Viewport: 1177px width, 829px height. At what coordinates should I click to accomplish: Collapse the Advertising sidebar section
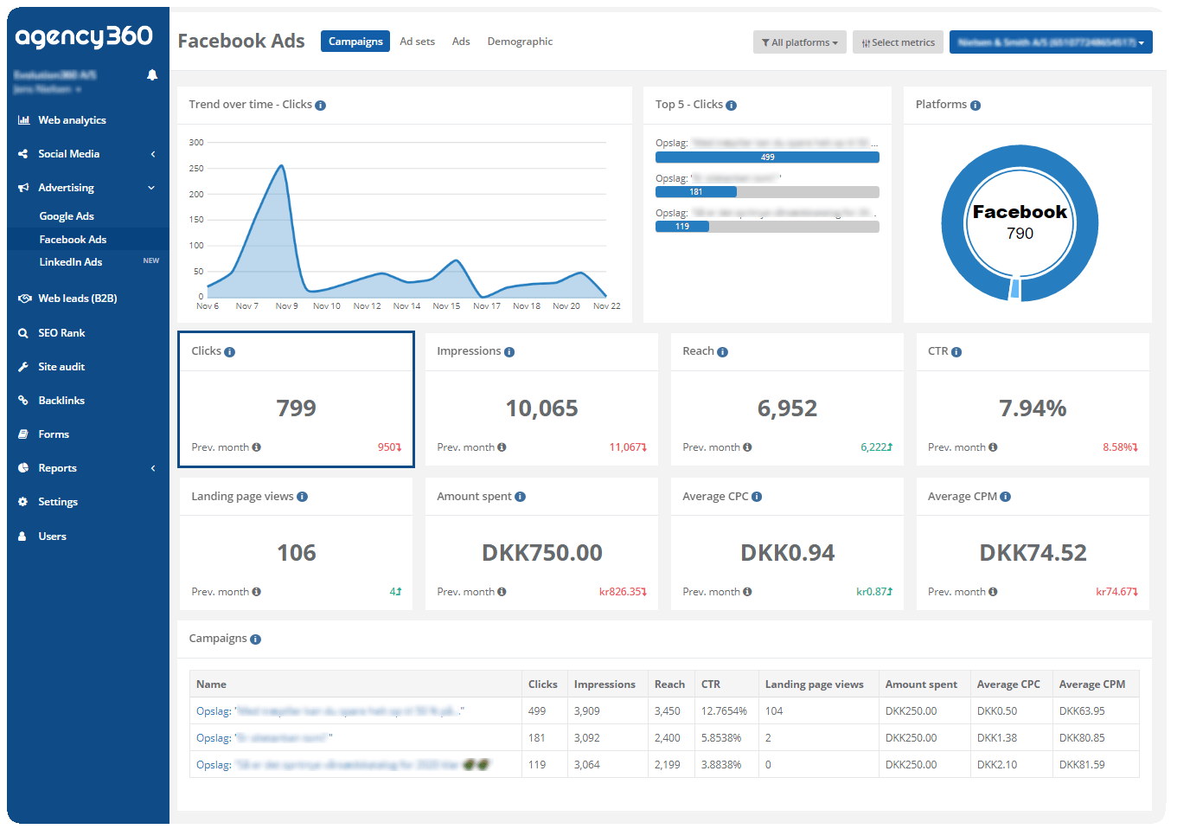88,188
